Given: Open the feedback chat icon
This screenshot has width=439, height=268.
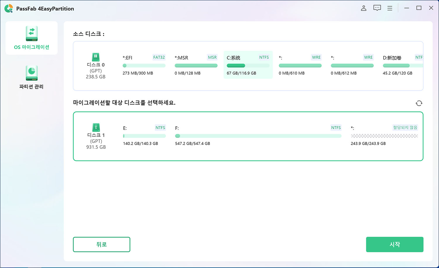Looking at the screenshot, I should pos(377,8).
